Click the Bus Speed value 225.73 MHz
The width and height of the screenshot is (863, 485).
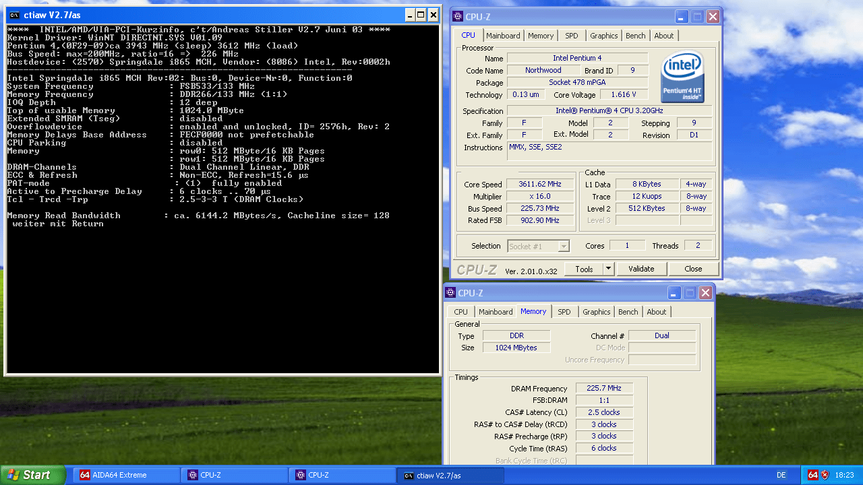540,208
